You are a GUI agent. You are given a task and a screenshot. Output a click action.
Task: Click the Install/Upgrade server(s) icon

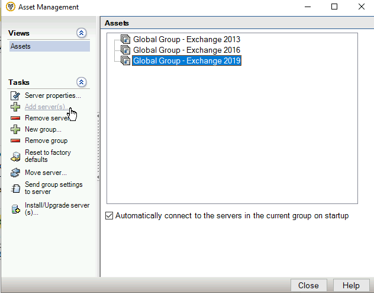[x=15, y=209]
